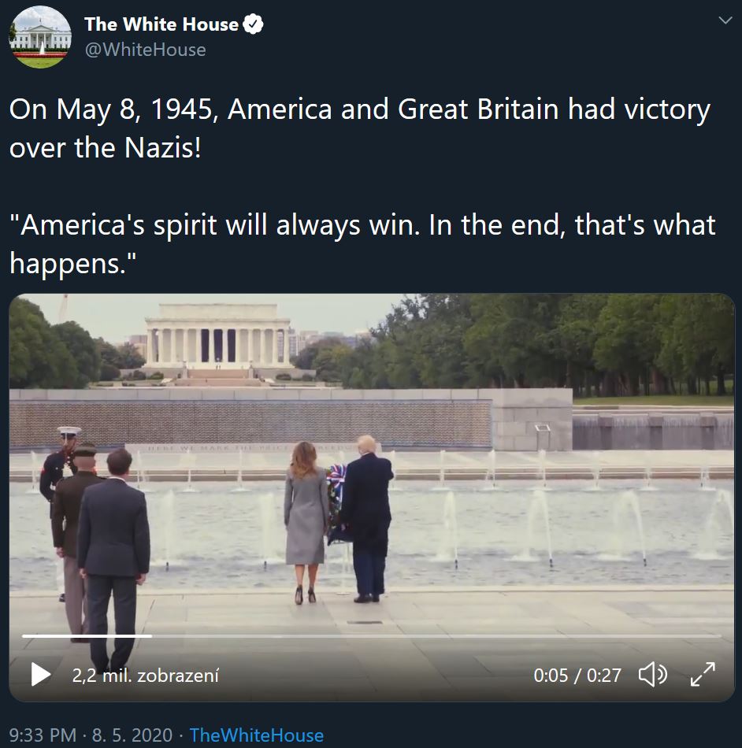Click the tweet text about May 8, 1945
This screenshot has width=742, height=748.
click(x=359, y=128)
